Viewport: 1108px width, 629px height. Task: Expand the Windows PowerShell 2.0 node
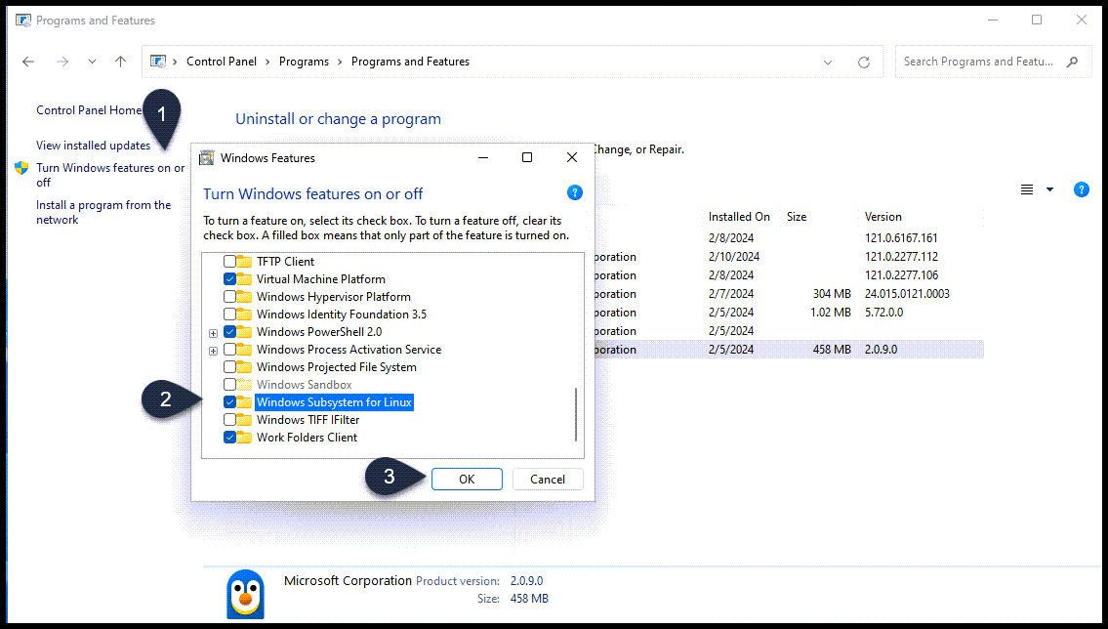214,333
